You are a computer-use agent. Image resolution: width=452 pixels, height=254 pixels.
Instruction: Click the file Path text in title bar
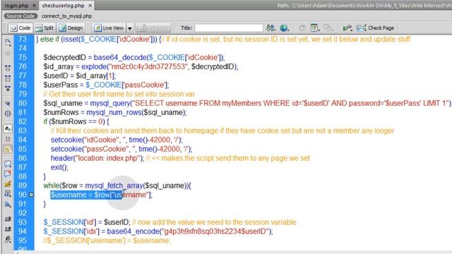click(x=364, y=6)
